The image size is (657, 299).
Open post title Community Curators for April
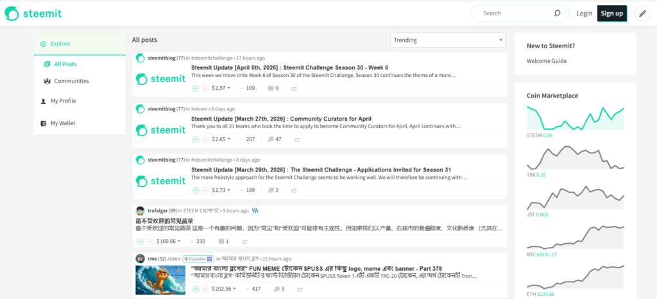pos(281,119)
